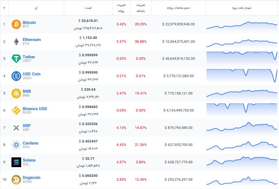Click the نمودار هفت روزه column header
The height and width of the screenshot is (189, 279).
click(x=242, y=8)
